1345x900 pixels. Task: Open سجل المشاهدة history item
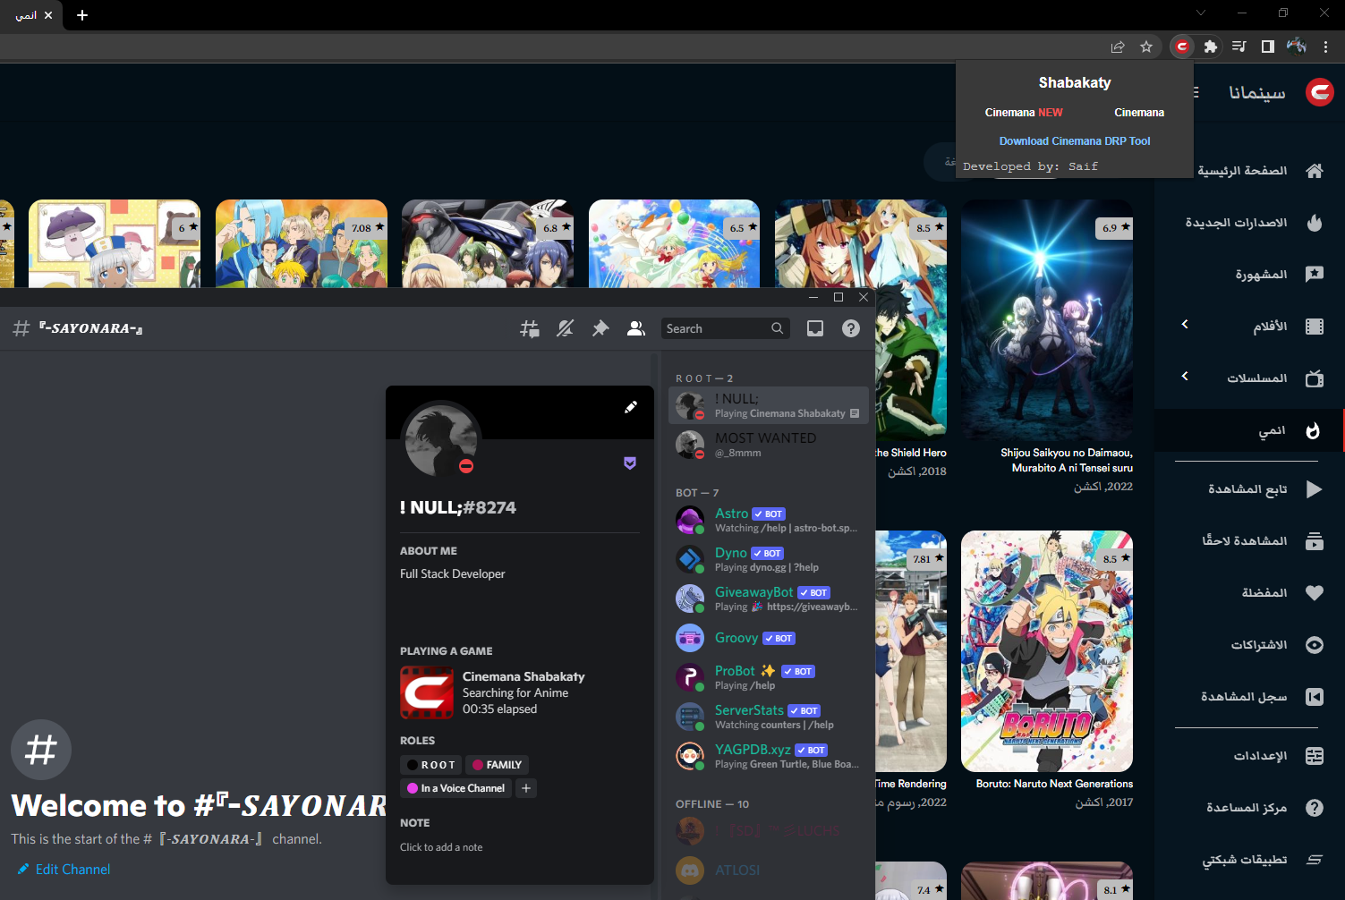click(1249, 697)
